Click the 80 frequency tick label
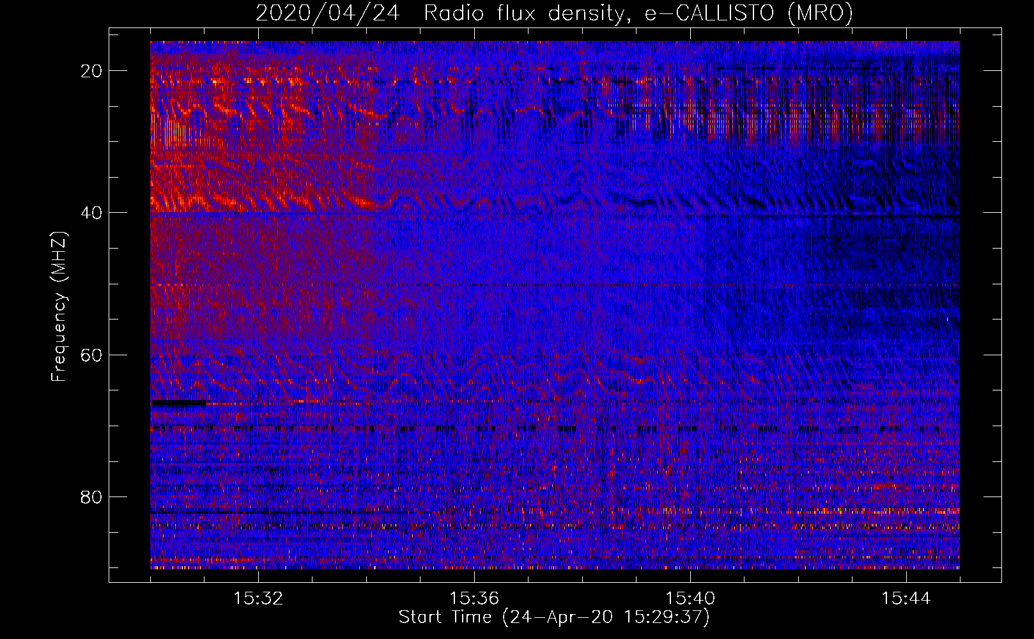 pos(91,497)
